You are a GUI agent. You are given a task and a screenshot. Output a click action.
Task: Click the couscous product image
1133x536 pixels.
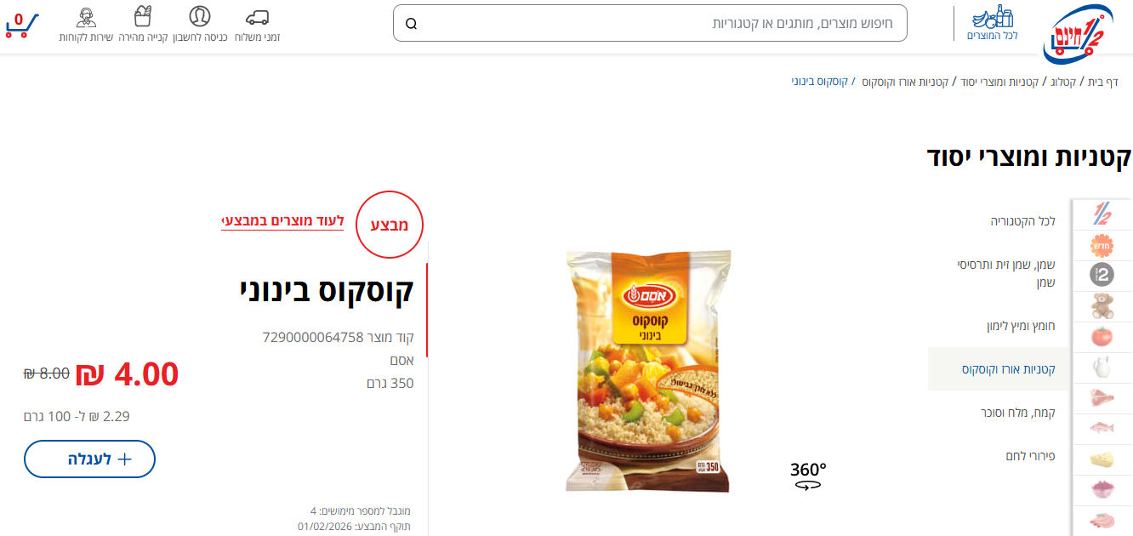coord(648,370)
